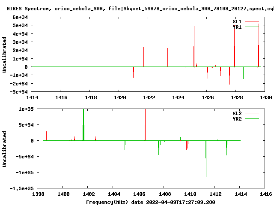Screen dimensions: 274x206
Task: Click the YR2 legend label
Action: 237,119
